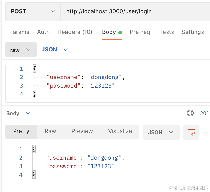Screen dimensions: 210x192
Task: Show the Preview response view
Action: [x=82, y=131]
